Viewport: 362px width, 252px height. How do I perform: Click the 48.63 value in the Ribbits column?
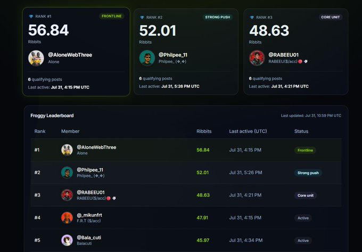click(x=203, y=195)
